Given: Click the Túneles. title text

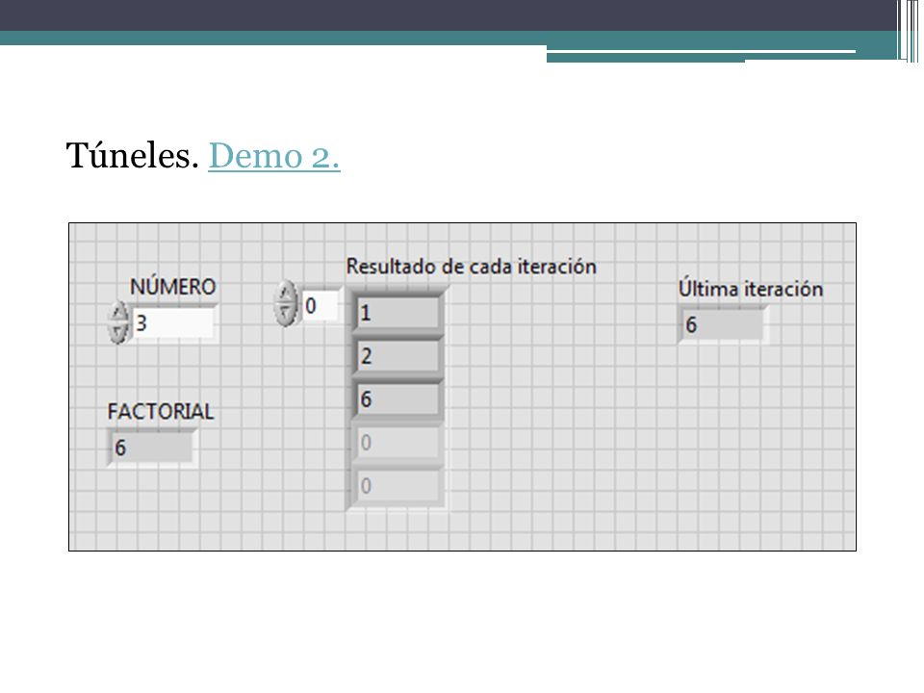Looking at the screenshot, I should coord(132,156).
